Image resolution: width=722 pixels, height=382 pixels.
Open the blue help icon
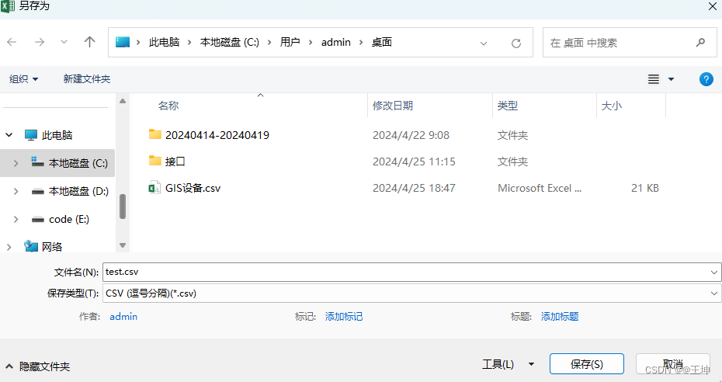[x=706, y=79]
